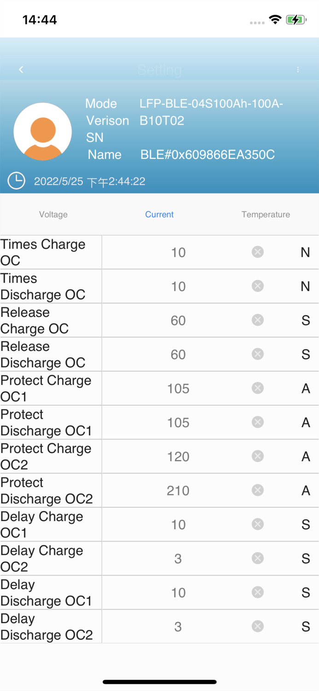Screen dimensions: 319x691
Task: Edit the Delay Discharge OC2 value field
Action: pos(178,627)
